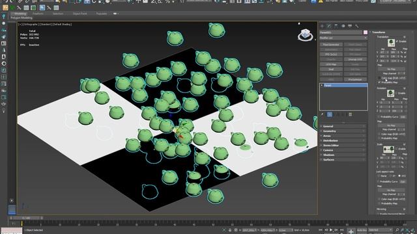Toggle the Translation Enable checkbox
The image size is (417, 234).
397,42
